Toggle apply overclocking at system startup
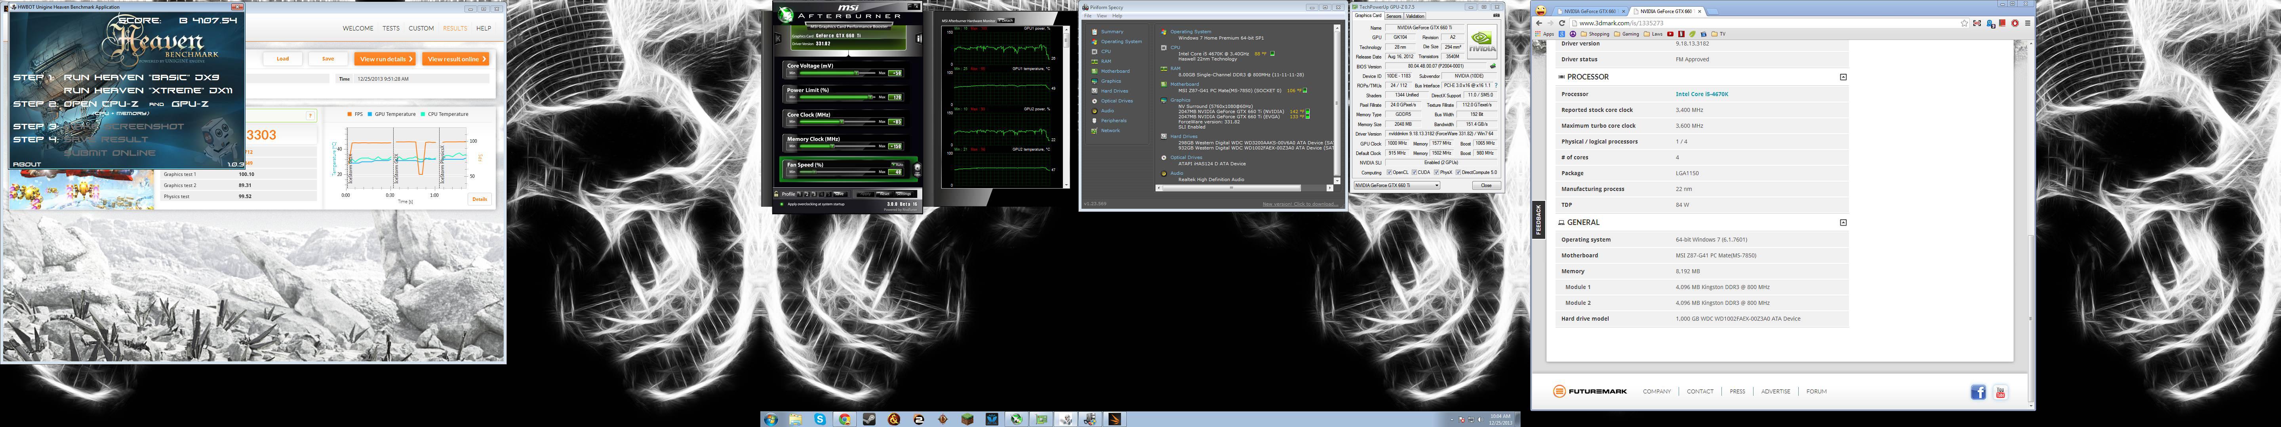This screenshot has width=2281, height=427. 781,204
